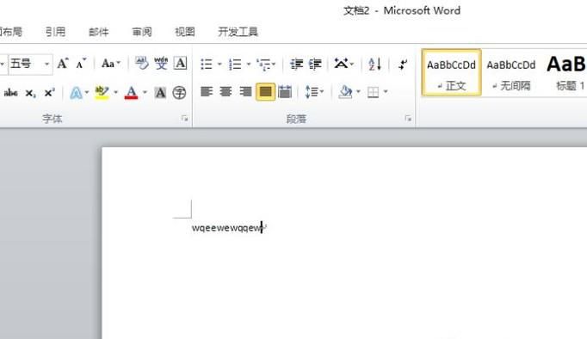Open the 开发工具 tab
587x339 pixels.
238,32
